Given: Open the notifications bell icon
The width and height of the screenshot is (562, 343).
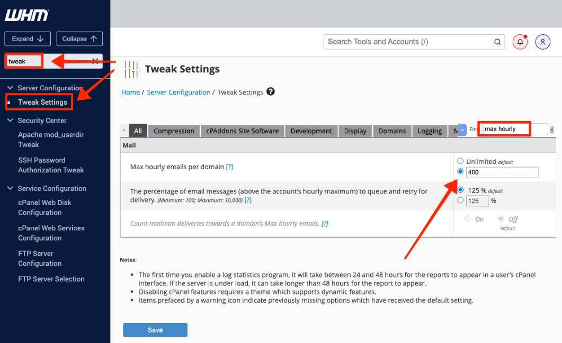Looking at the screenshot, I should [x=520, y=42].
